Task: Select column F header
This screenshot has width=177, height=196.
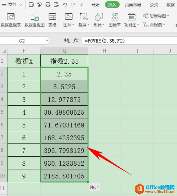Action: click(24, 51)
